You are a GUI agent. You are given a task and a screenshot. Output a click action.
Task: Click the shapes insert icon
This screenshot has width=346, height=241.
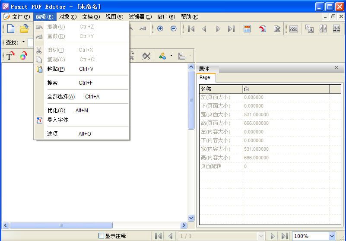pyautogui.click(x=162, y=56)
